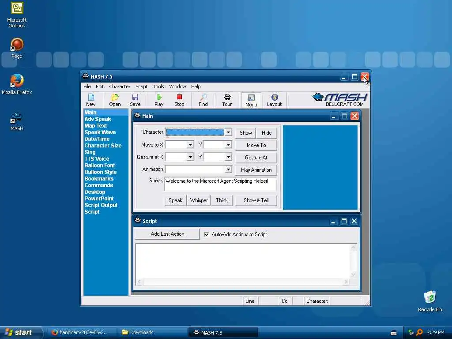Image resolution: width=452 pixels, height=339 pixels.
Task: Click the New toolbar icon
Action: 91,100
